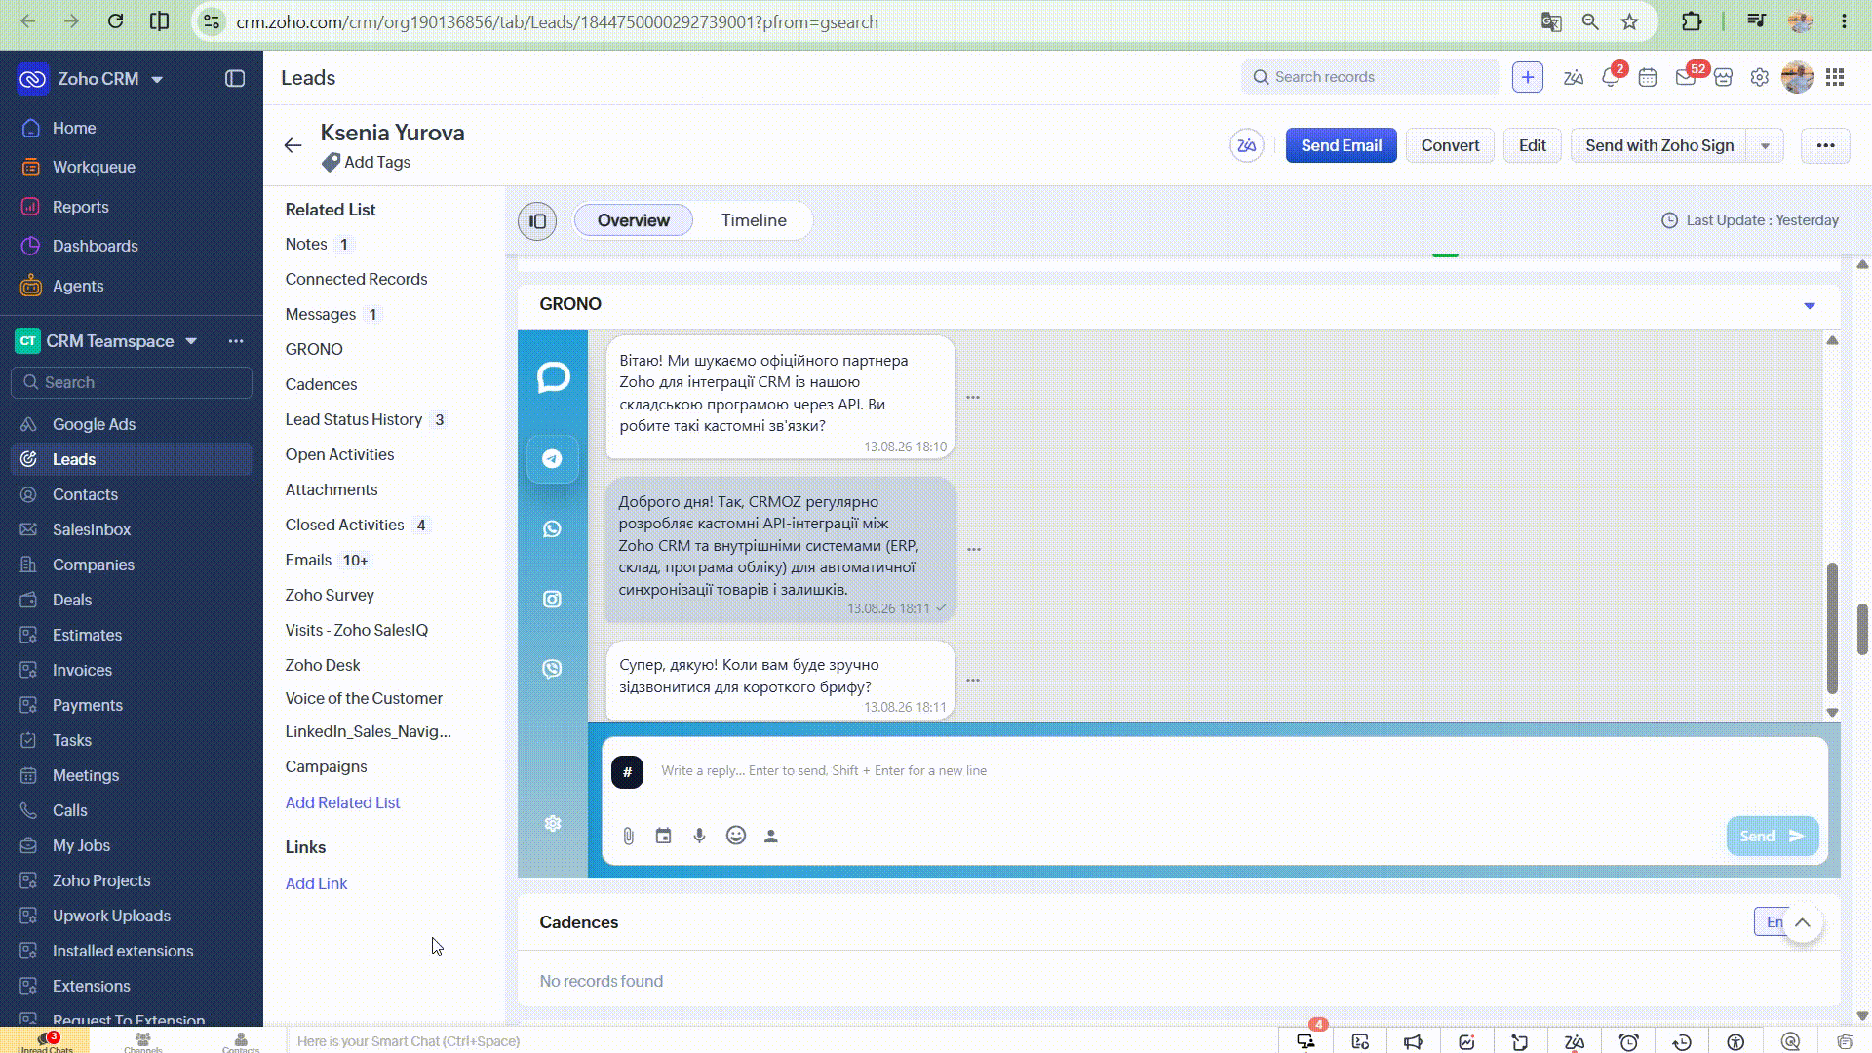Toggle the Zoho CRM sidebar collapse
This screenshot has height=1053, width=1872.
click(235, 79)
